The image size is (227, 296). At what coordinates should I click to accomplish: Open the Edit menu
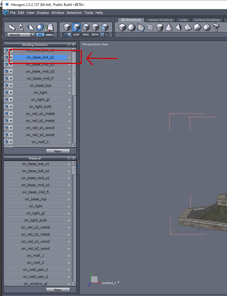coord(21,13)
